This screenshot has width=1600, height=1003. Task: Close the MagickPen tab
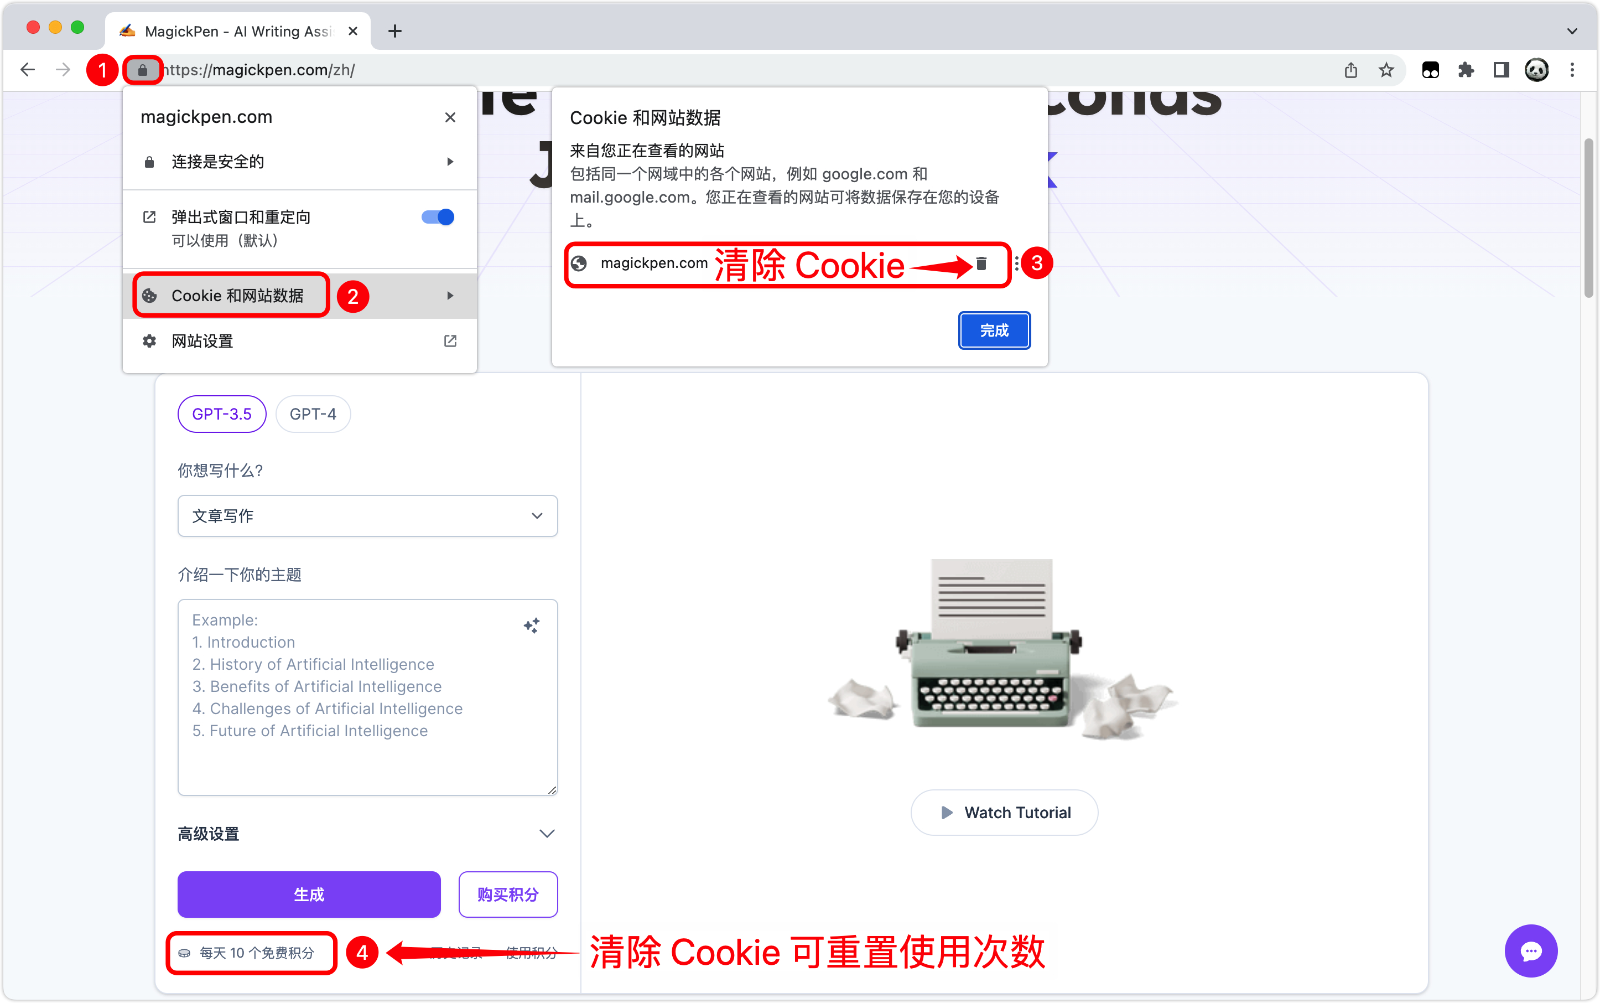click(353, 31)
